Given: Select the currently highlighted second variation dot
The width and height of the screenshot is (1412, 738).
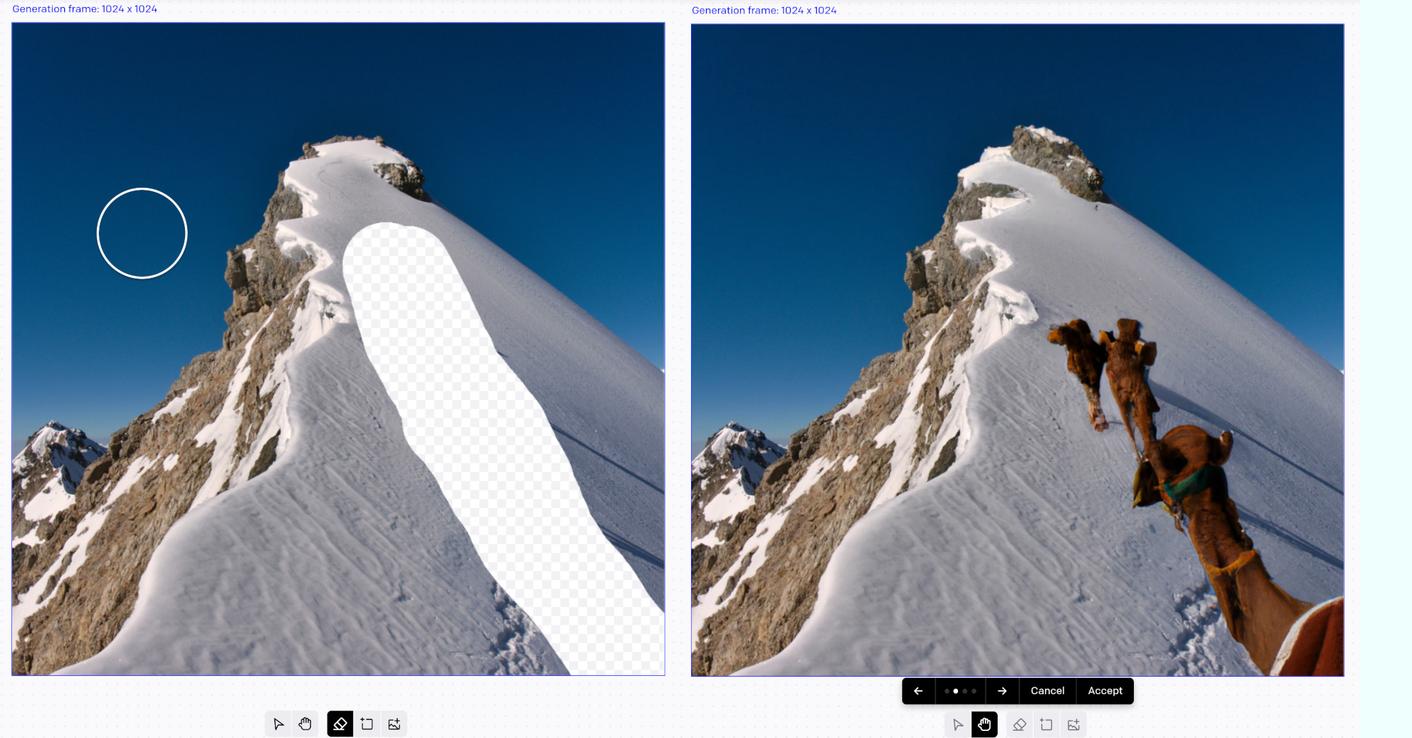Looking at the screenshot, I should [x=956, y=691].
